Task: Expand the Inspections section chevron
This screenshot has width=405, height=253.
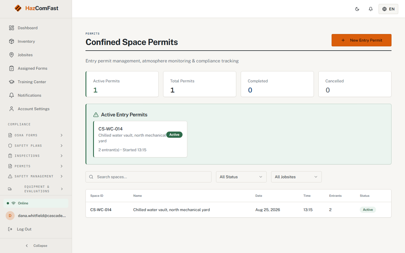Action: 62,156
